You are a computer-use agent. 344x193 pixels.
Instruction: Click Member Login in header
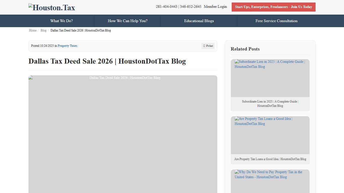pyautogui.click(x=215, y=7)
